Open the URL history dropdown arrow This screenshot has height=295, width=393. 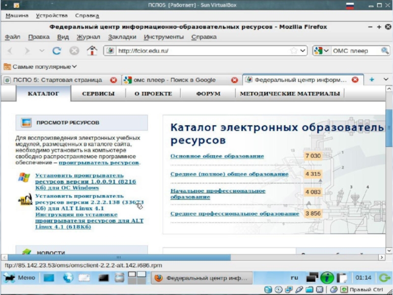[303, 51]
